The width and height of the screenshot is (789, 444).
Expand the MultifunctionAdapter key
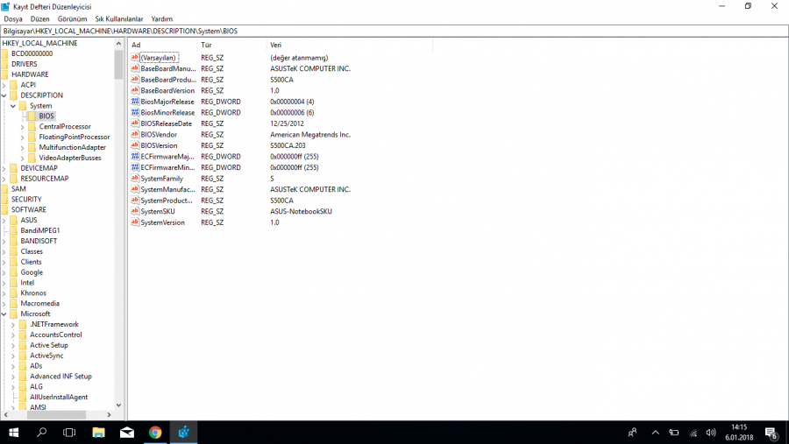tap(22, 147)
